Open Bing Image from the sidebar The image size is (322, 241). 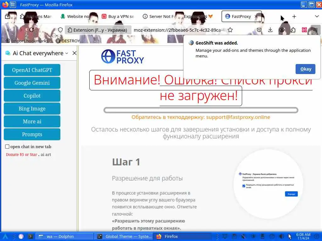(x=32, y=109)
